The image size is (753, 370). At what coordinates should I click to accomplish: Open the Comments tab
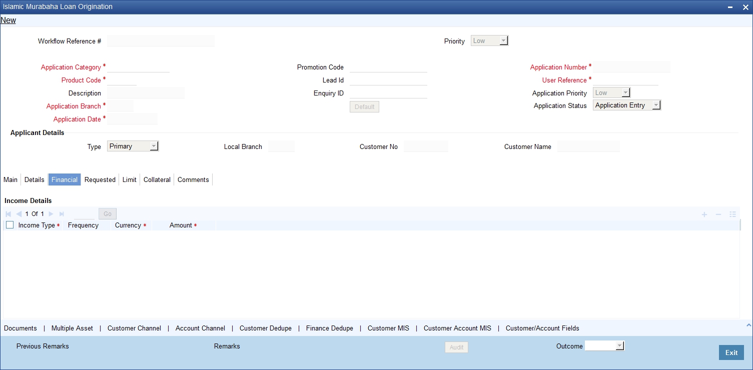coord(193,179)
